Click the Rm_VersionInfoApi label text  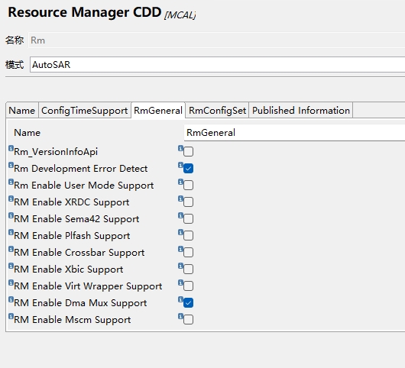[x=56, y=152]
